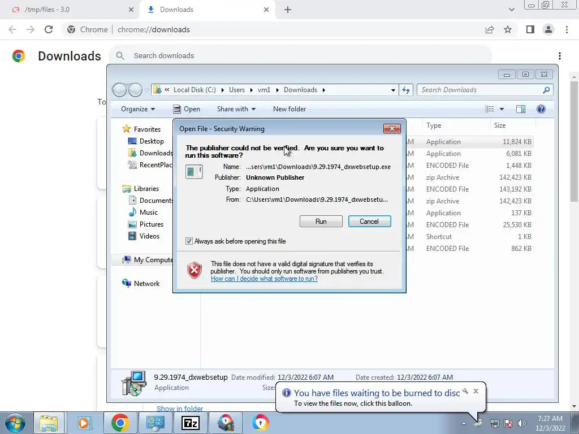This screenshot has width=579, height=434.
Task: Open a new Chrome tab
Action: pos(288,10)
